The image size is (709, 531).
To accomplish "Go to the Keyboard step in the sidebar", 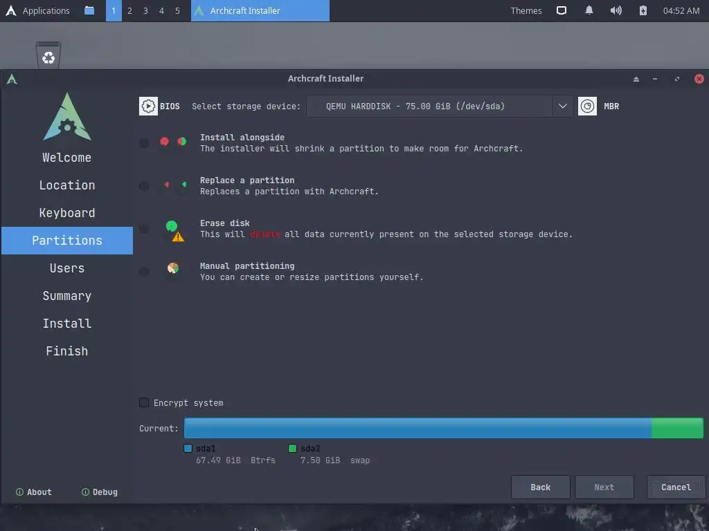I will point(67,213).
